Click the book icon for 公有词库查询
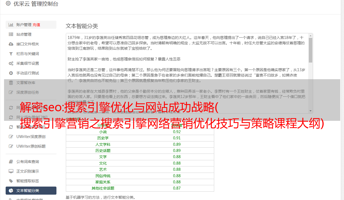Screen dimensions: 344x200 click(11, 162)
